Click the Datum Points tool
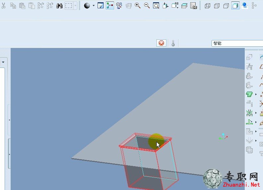263x190 pixels. [x=261, y=94]
